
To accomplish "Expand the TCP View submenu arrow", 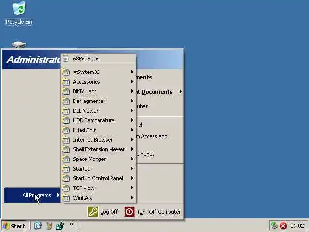I will [x=132, y=188].
